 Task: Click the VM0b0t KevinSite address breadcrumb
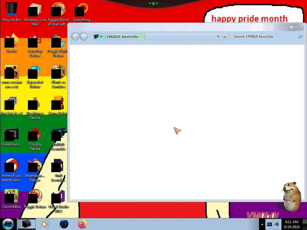tap(122, 37)
